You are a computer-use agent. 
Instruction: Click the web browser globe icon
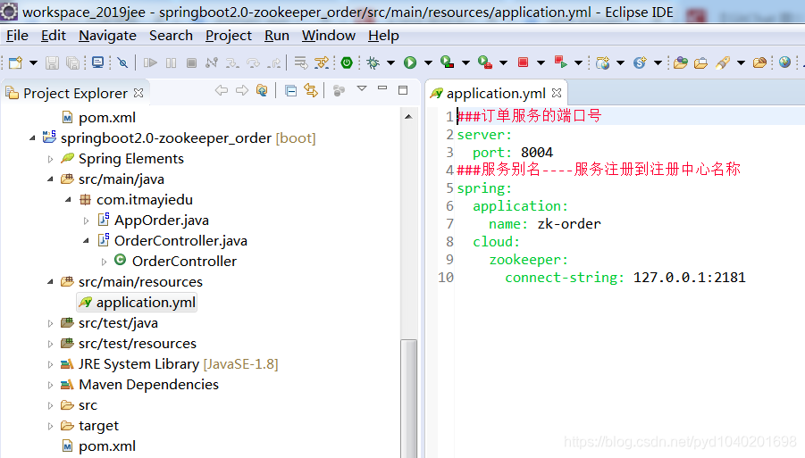pyautogui.click(x=784, y=62)
